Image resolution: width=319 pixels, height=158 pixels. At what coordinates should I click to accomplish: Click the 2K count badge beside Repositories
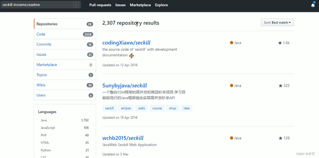tap(90, 24)
